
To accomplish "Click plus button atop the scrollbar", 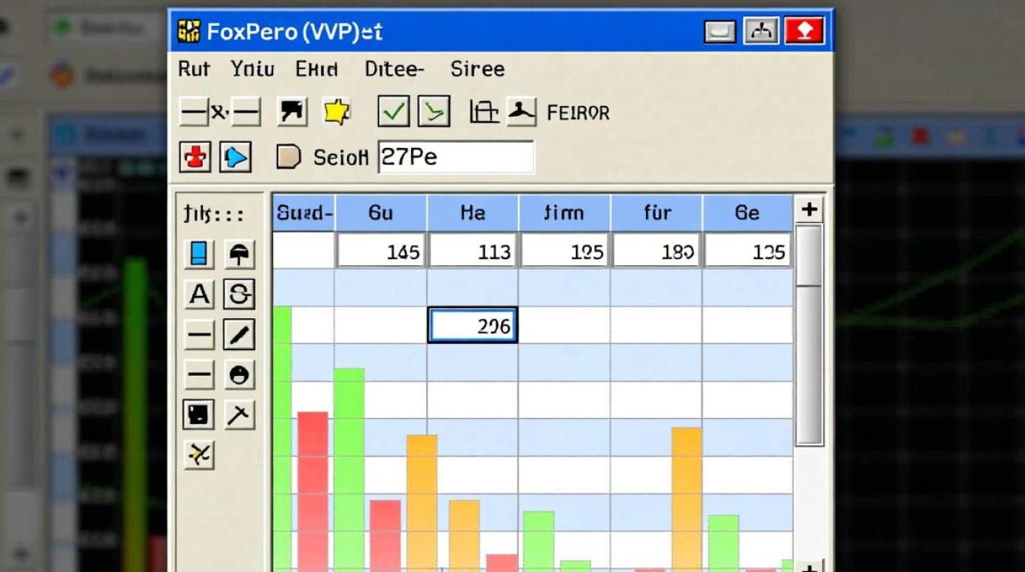I will [x=808, y=209].
